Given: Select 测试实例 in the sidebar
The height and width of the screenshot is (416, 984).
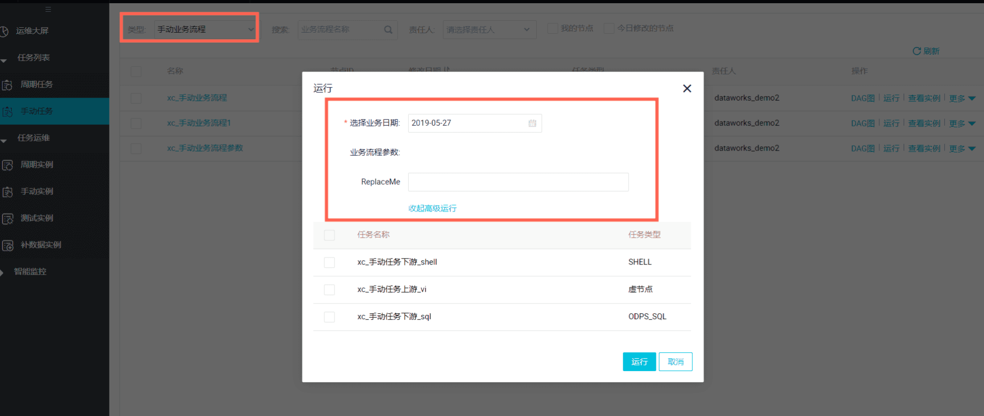Looking at the screenshot, I should coord(36,218).
